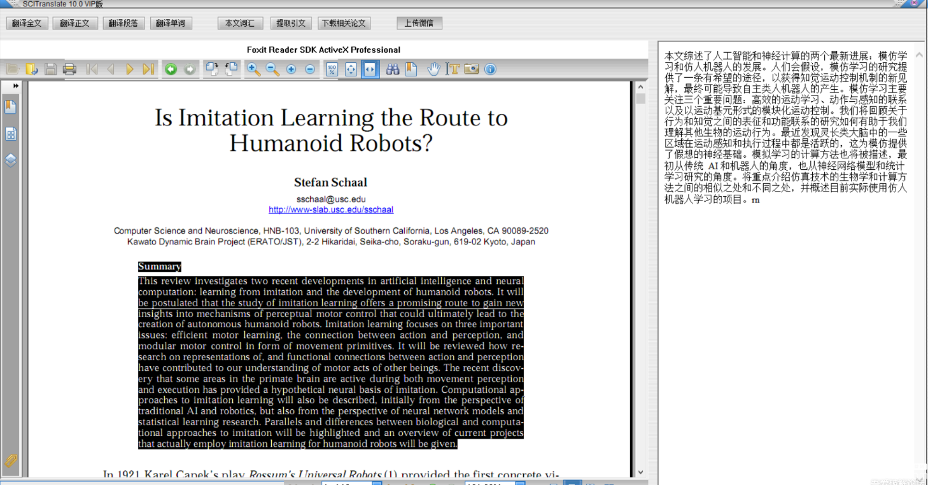
Task: Click the 提取引文 button
Action: point(292,24)
